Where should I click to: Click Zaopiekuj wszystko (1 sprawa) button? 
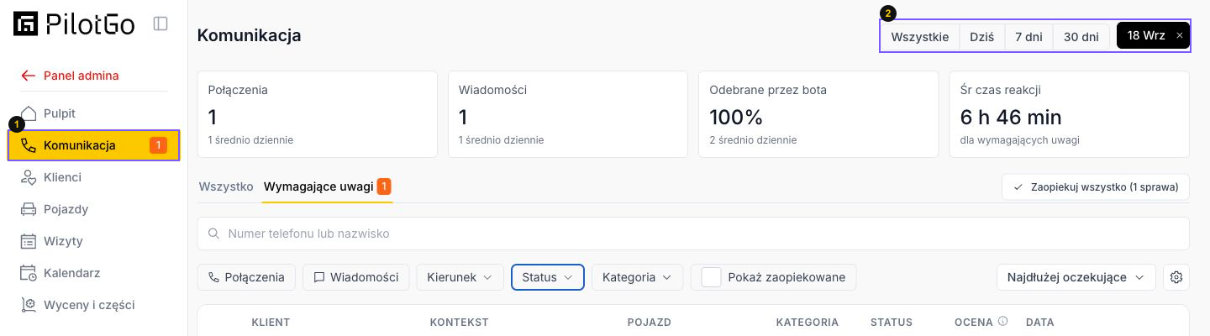(x=1096, y=186)
